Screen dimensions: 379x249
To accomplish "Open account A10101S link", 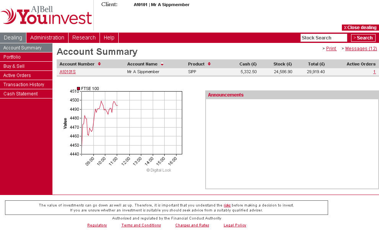I will click(67, 72).
